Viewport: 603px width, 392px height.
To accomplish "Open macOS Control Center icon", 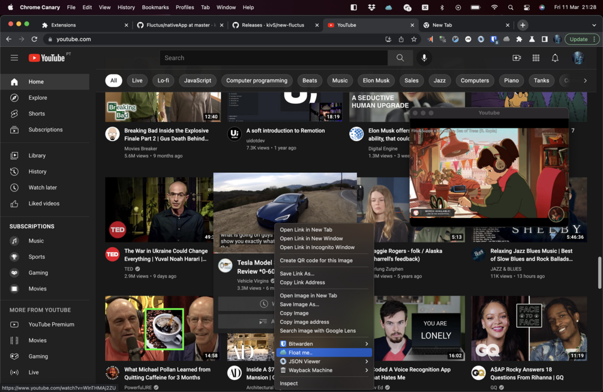I will click(x=526, y=7).
